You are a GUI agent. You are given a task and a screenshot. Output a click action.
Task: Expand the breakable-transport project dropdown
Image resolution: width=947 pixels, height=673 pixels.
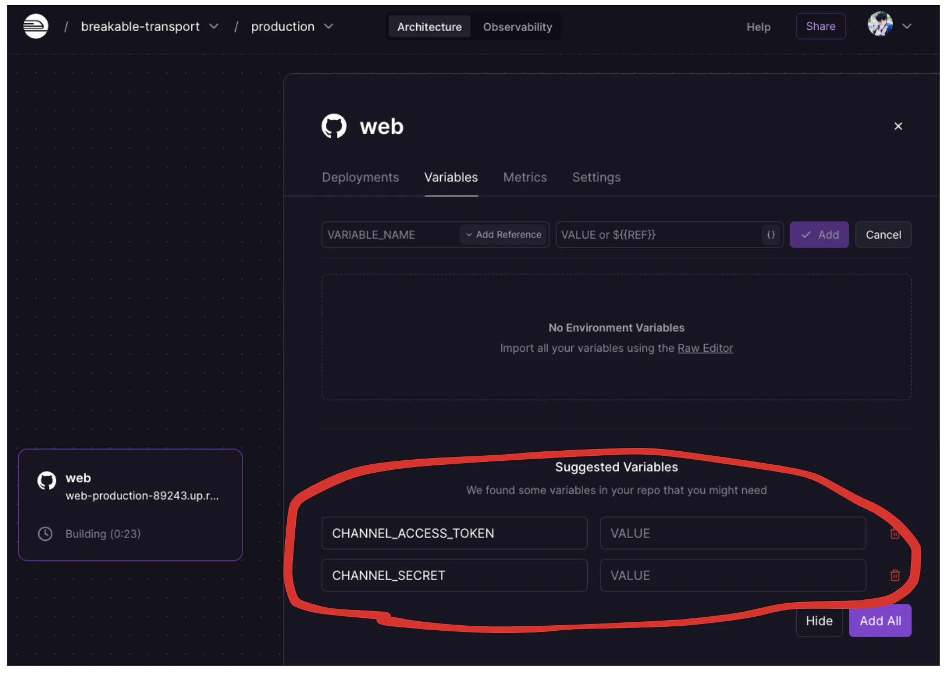[214, 26]
